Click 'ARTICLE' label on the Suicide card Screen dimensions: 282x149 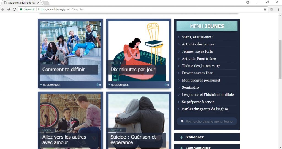(116, 130)
